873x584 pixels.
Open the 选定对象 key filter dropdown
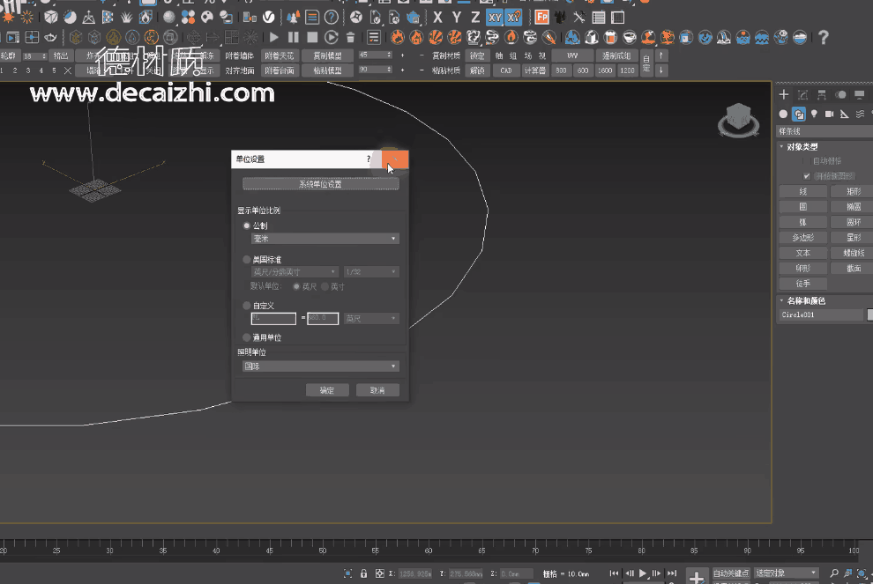click(787, 573)
